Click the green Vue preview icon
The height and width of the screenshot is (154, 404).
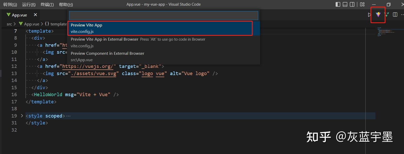point(387,15)
